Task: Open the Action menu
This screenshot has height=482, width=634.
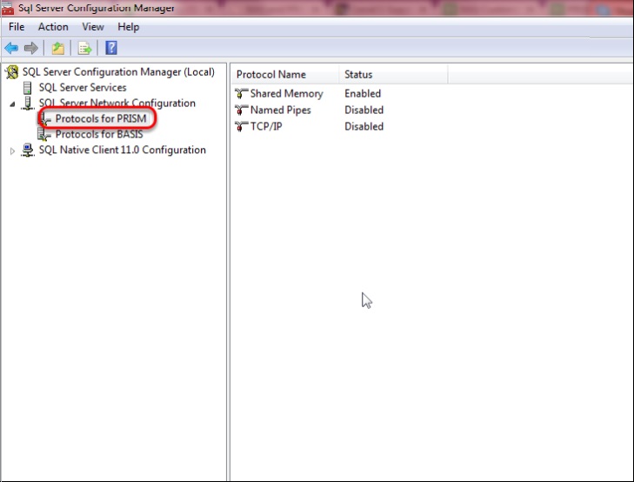Action: (x=53, y=27)
